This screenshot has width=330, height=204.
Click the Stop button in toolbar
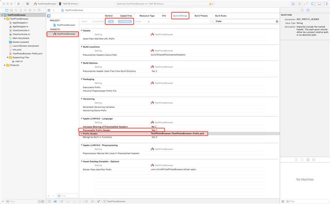tap(27, 3)
